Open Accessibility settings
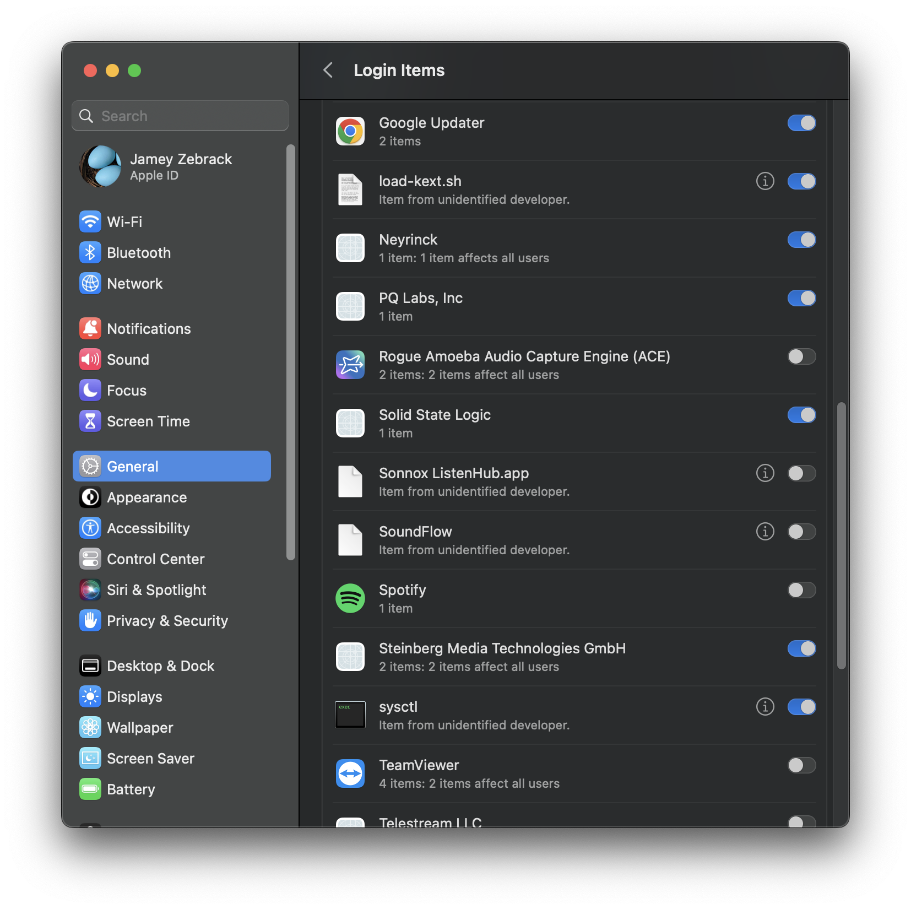Image resolution: width=911 pixels, height=909 pixels. (172, 528)
